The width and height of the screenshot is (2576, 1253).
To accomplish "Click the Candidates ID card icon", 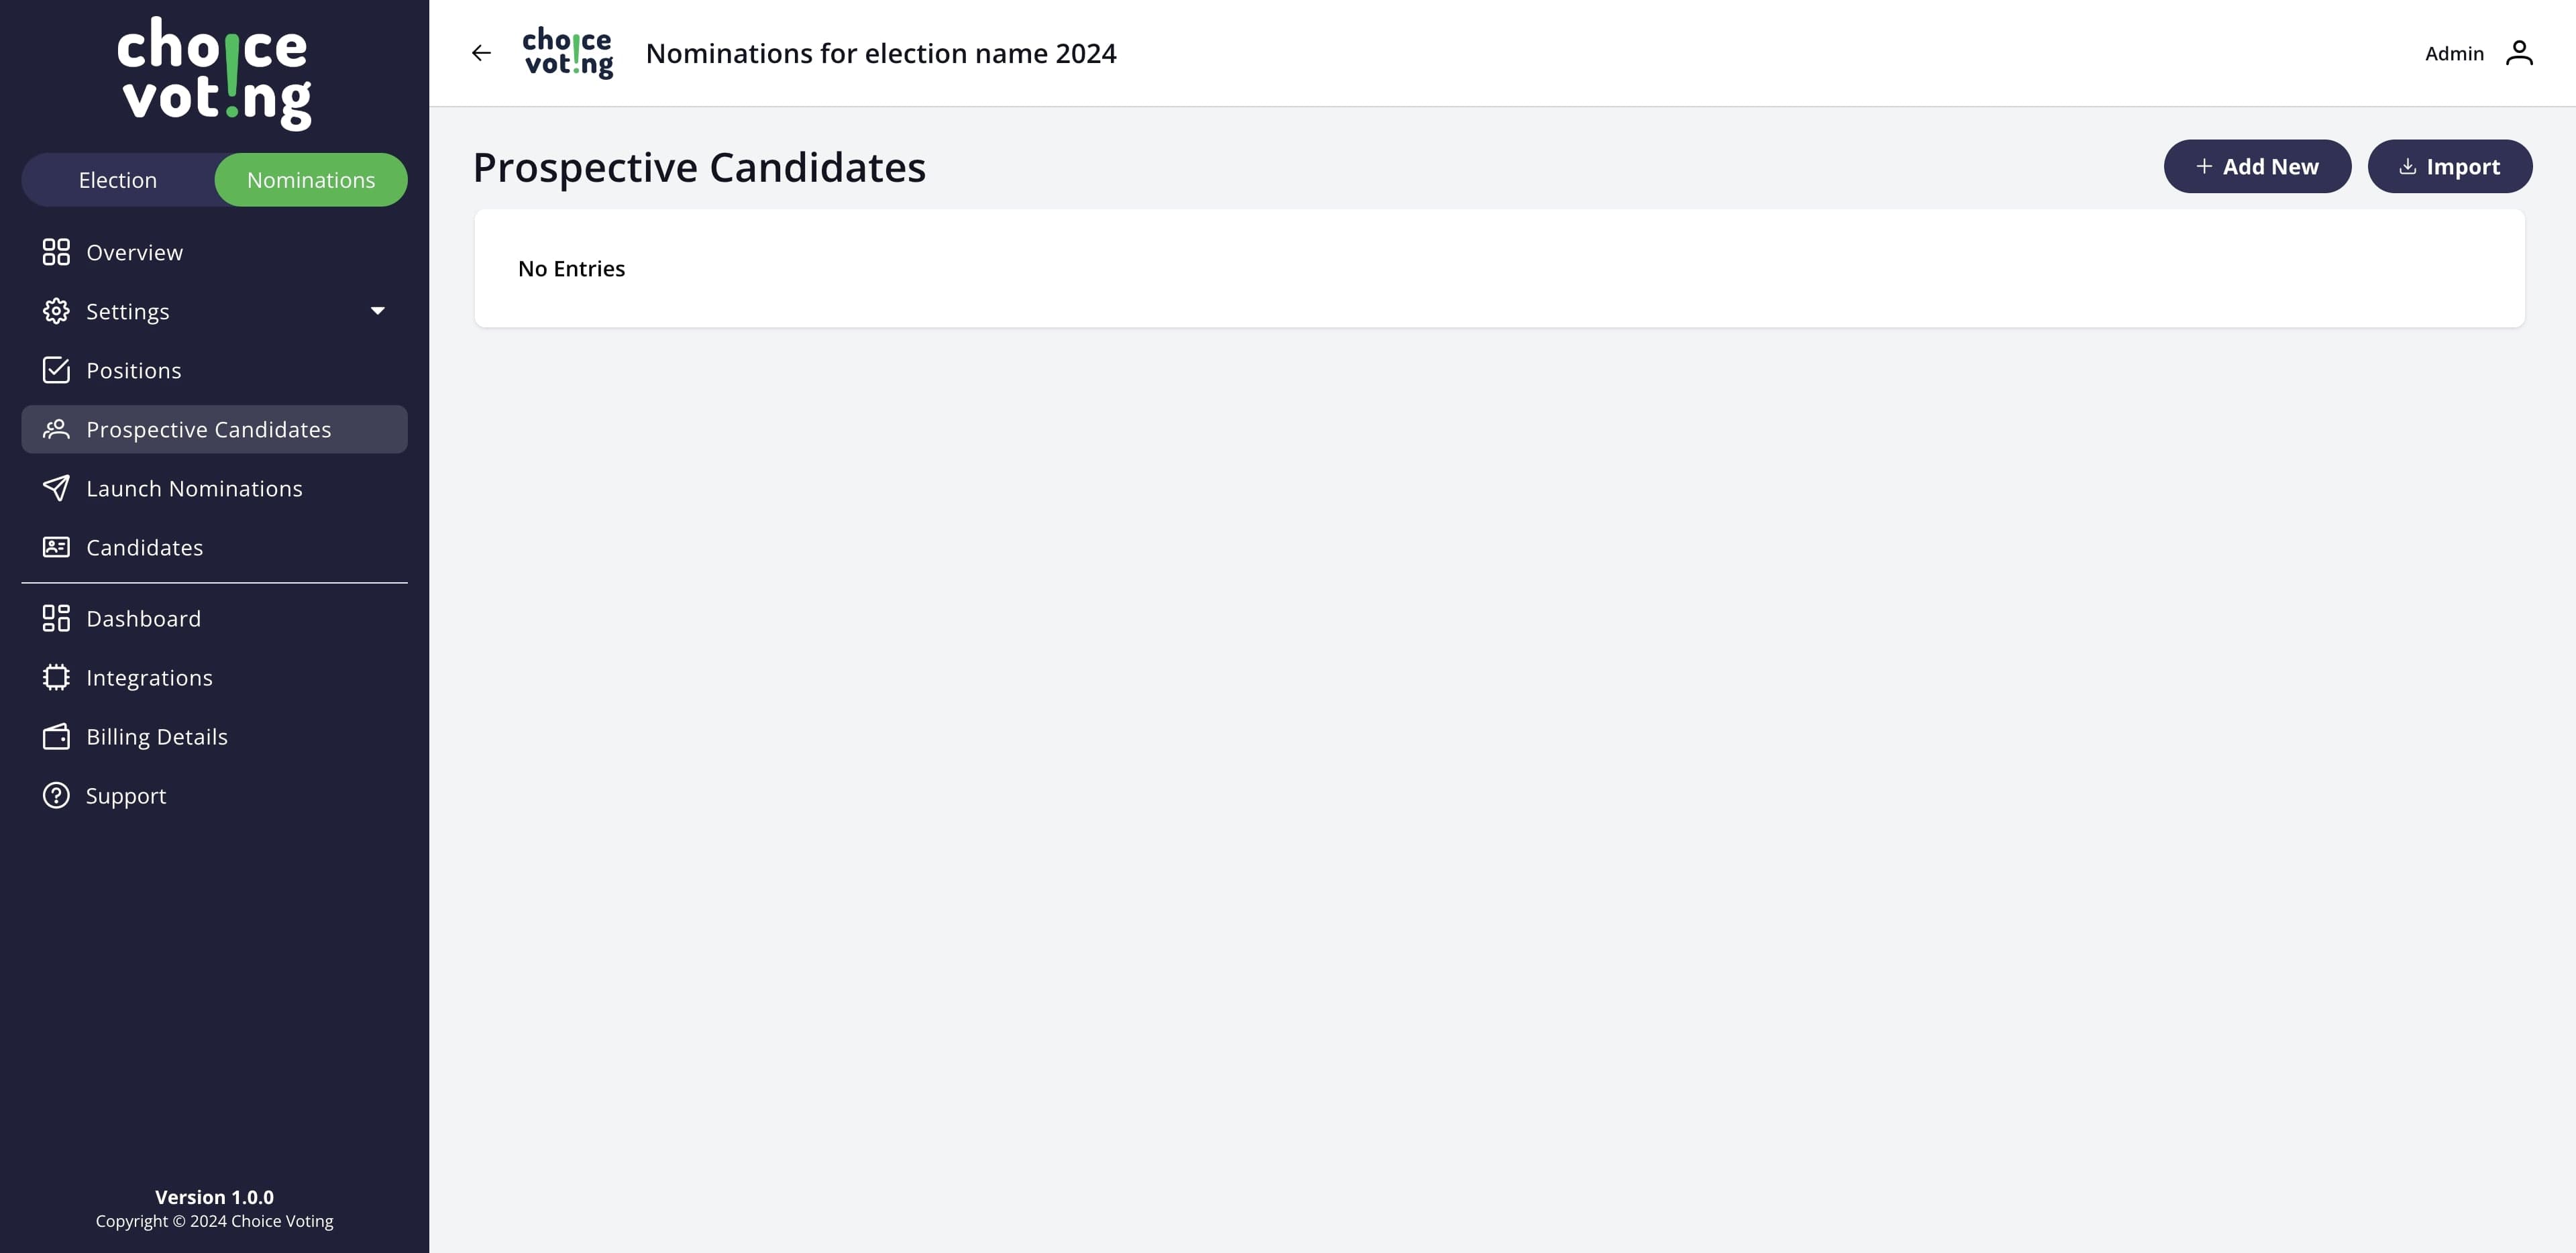I will (56, 547).
